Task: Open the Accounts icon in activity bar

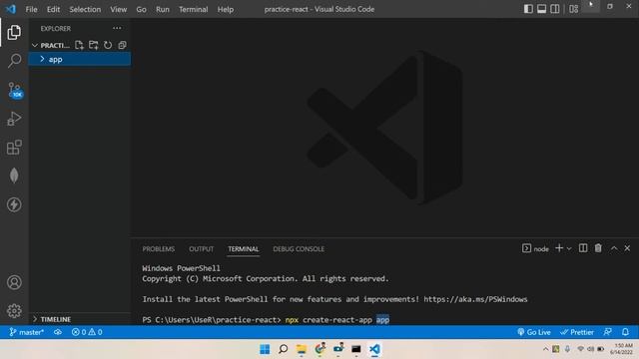Action: (x=14, y=282)
